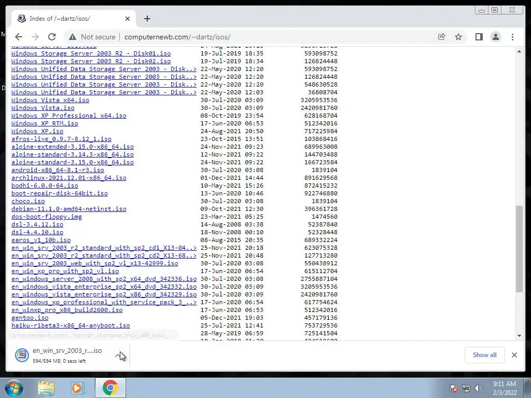The image size is (531, 398).
Task: Download Windows XP Professional x64.iso
Action: coord(69,116)
